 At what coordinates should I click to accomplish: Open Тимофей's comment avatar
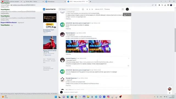[x=62, y=80]
